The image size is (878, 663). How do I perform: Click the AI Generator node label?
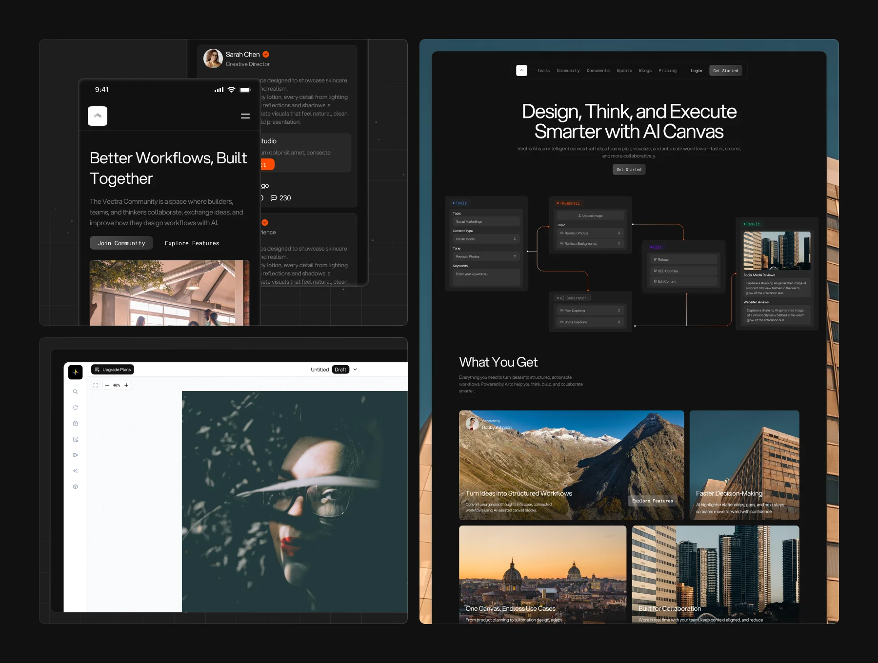(x=572, y=298)
